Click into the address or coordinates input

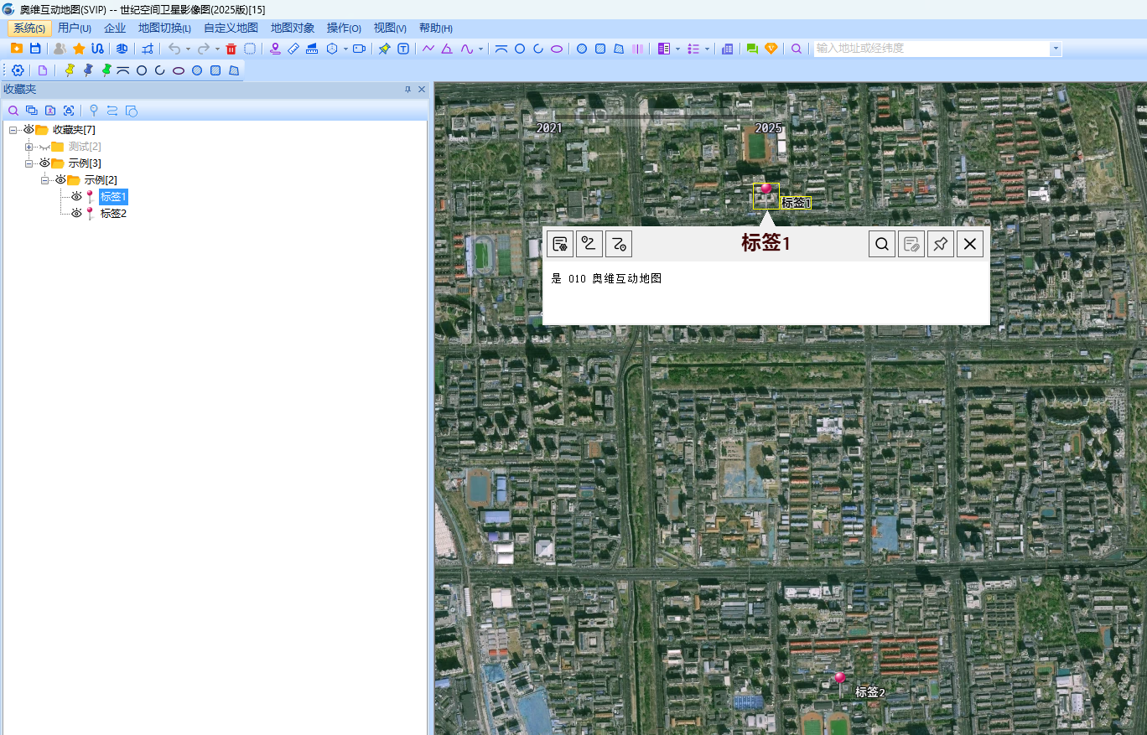931,49
